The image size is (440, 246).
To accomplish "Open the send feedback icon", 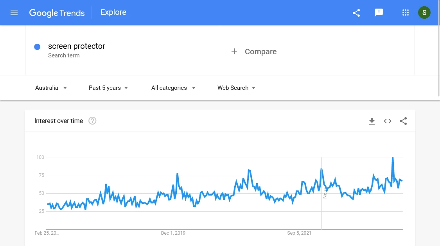I will [x=379, y=12].
